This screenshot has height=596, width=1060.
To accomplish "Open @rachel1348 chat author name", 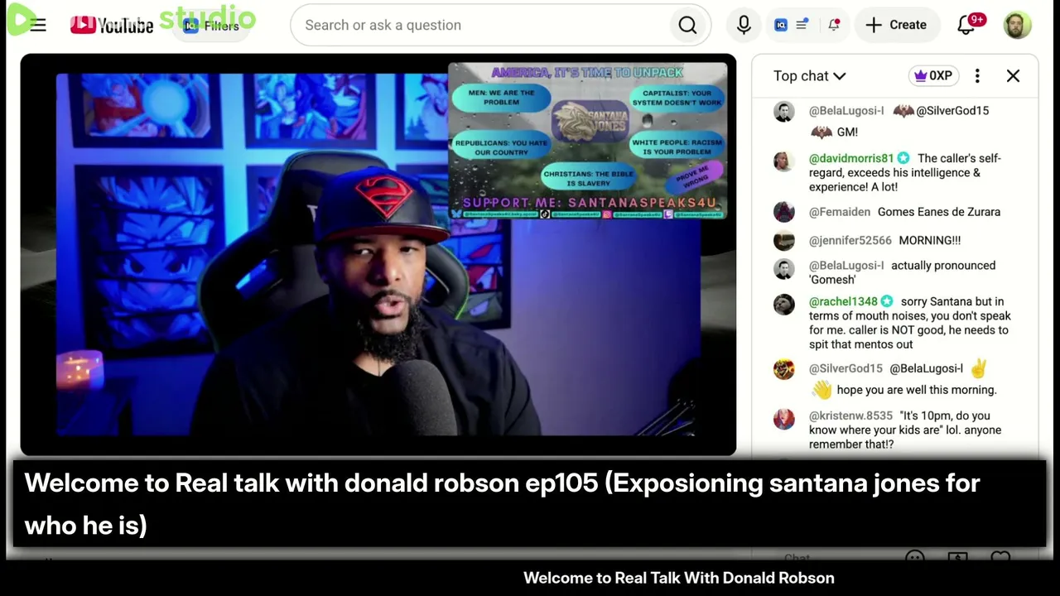I will [x=843, y=301].
